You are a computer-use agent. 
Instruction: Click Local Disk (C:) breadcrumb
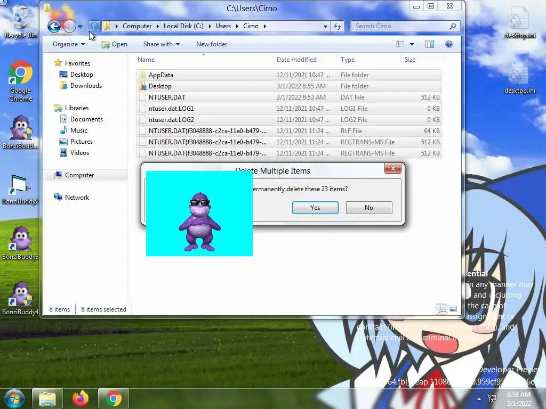click(183, 26)
